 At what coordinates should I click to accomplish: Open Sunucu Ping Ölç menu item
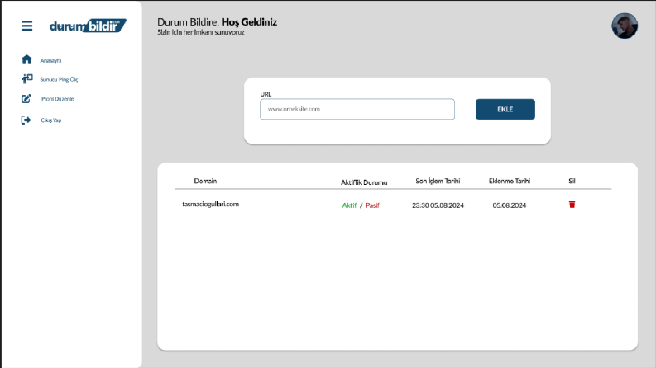(59, 79)
